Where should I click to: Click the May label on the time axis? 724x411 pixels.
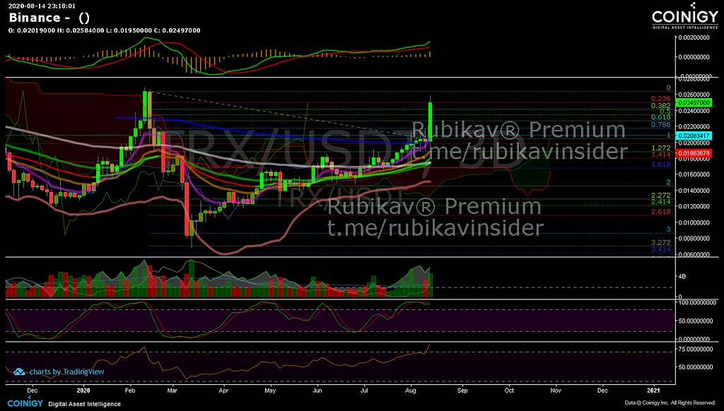click(270, 391)
